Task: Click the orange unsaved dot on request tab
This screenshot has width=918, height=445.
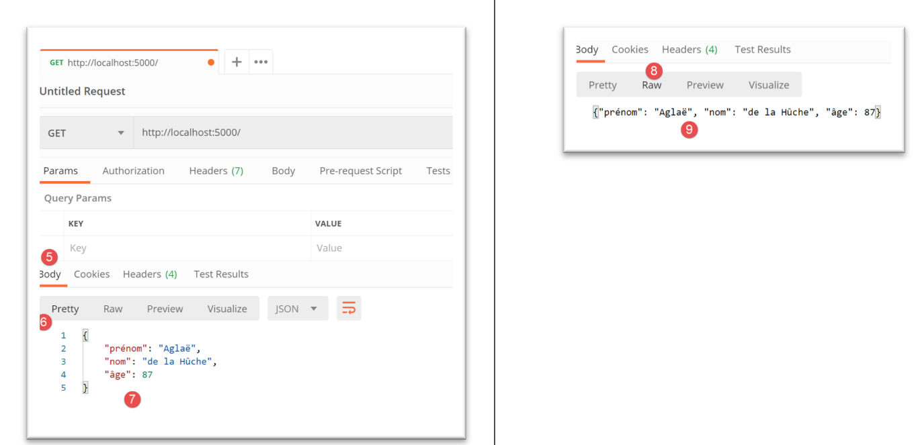Action: 211,62
